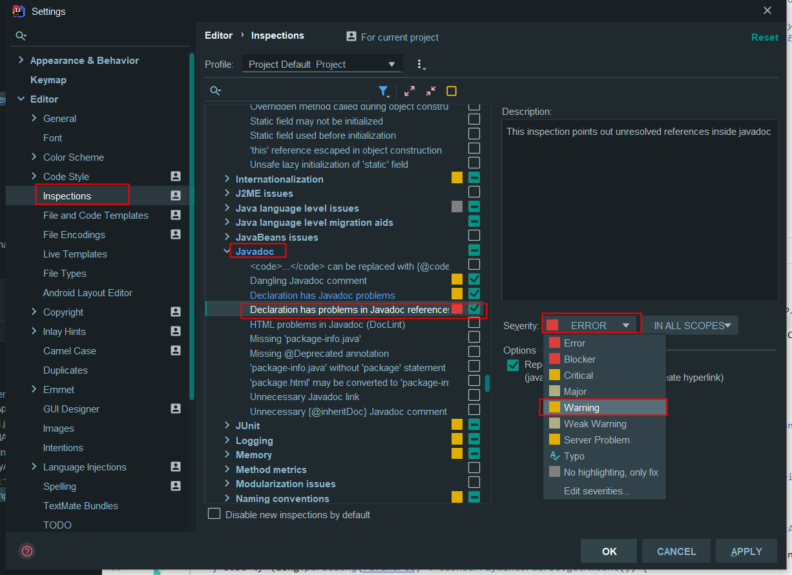Open the IN ALL SCOPES dropdown
Image resolution: width=792 pixels, height=575 pixels.
[691, 325]
